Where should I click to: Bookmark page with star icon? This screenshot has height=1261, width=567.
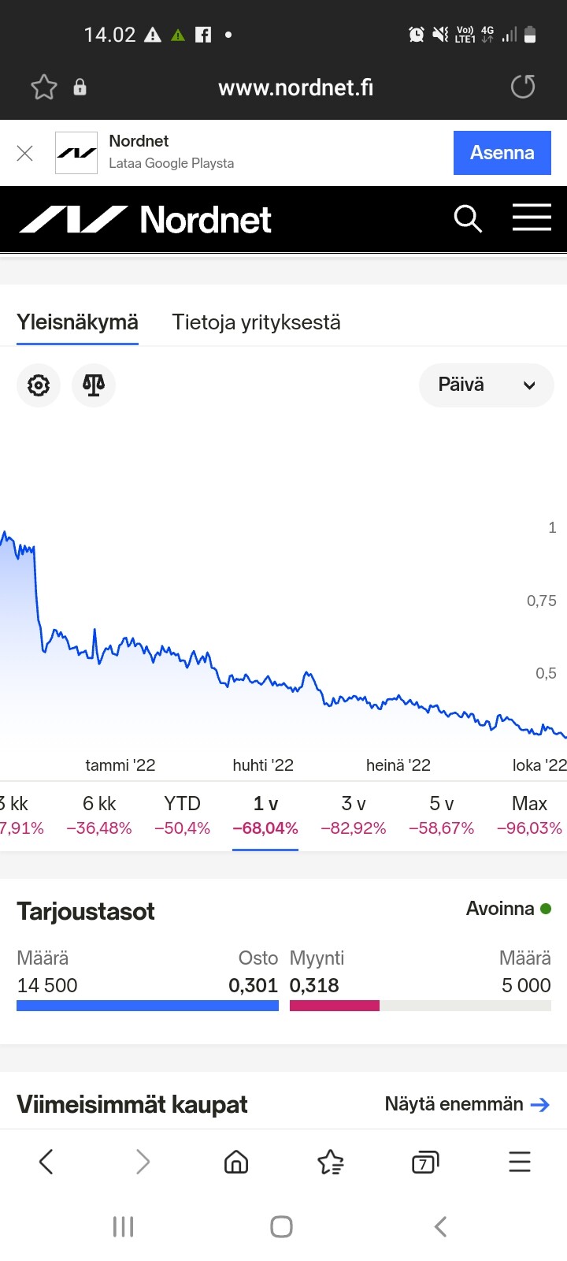pos(44,87)
